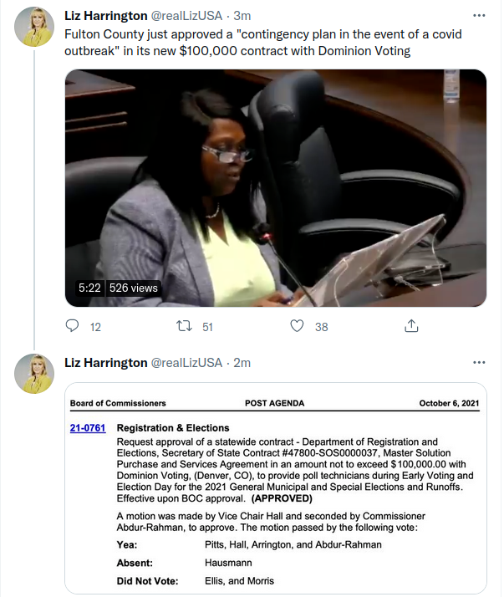Click Liz Harrington name on first tweet

(x=106, y=16)
